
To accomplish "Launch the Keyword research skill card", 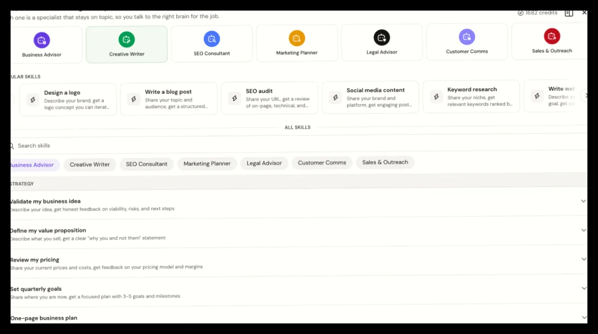I will (x=471, y=96).
